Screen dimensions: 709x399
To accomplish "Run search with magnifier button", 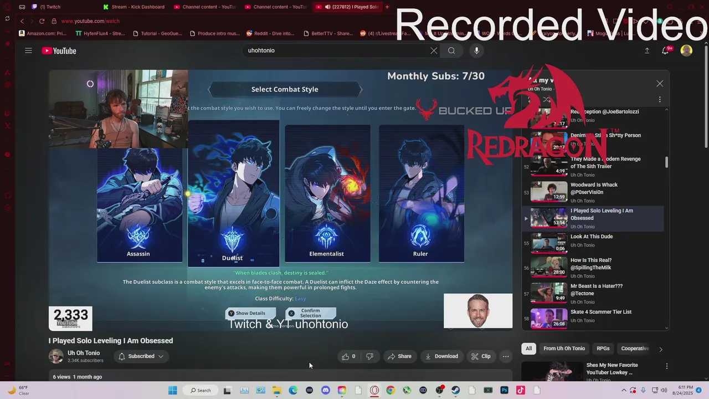I will click(451, 50).
